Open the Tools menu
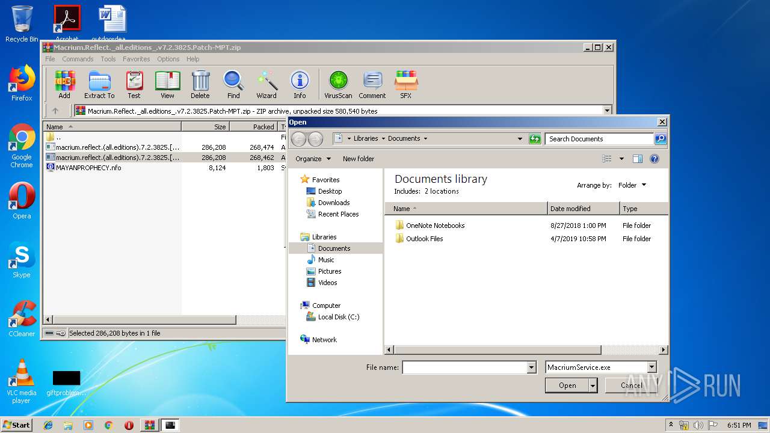This screenshot has width=770, height=433. click(x=108, y=59)
